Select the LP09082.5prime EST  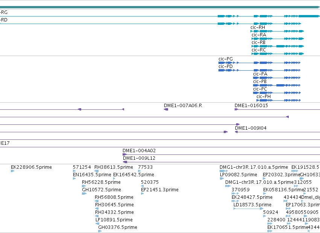tap(222, 179)
